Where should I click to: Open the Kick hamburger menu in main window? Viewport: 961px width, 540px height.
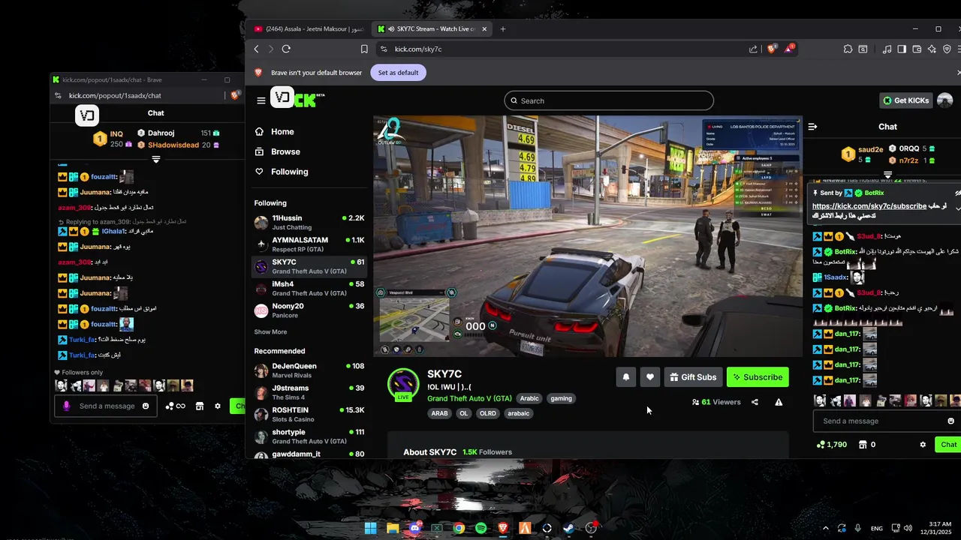[261, 100]
